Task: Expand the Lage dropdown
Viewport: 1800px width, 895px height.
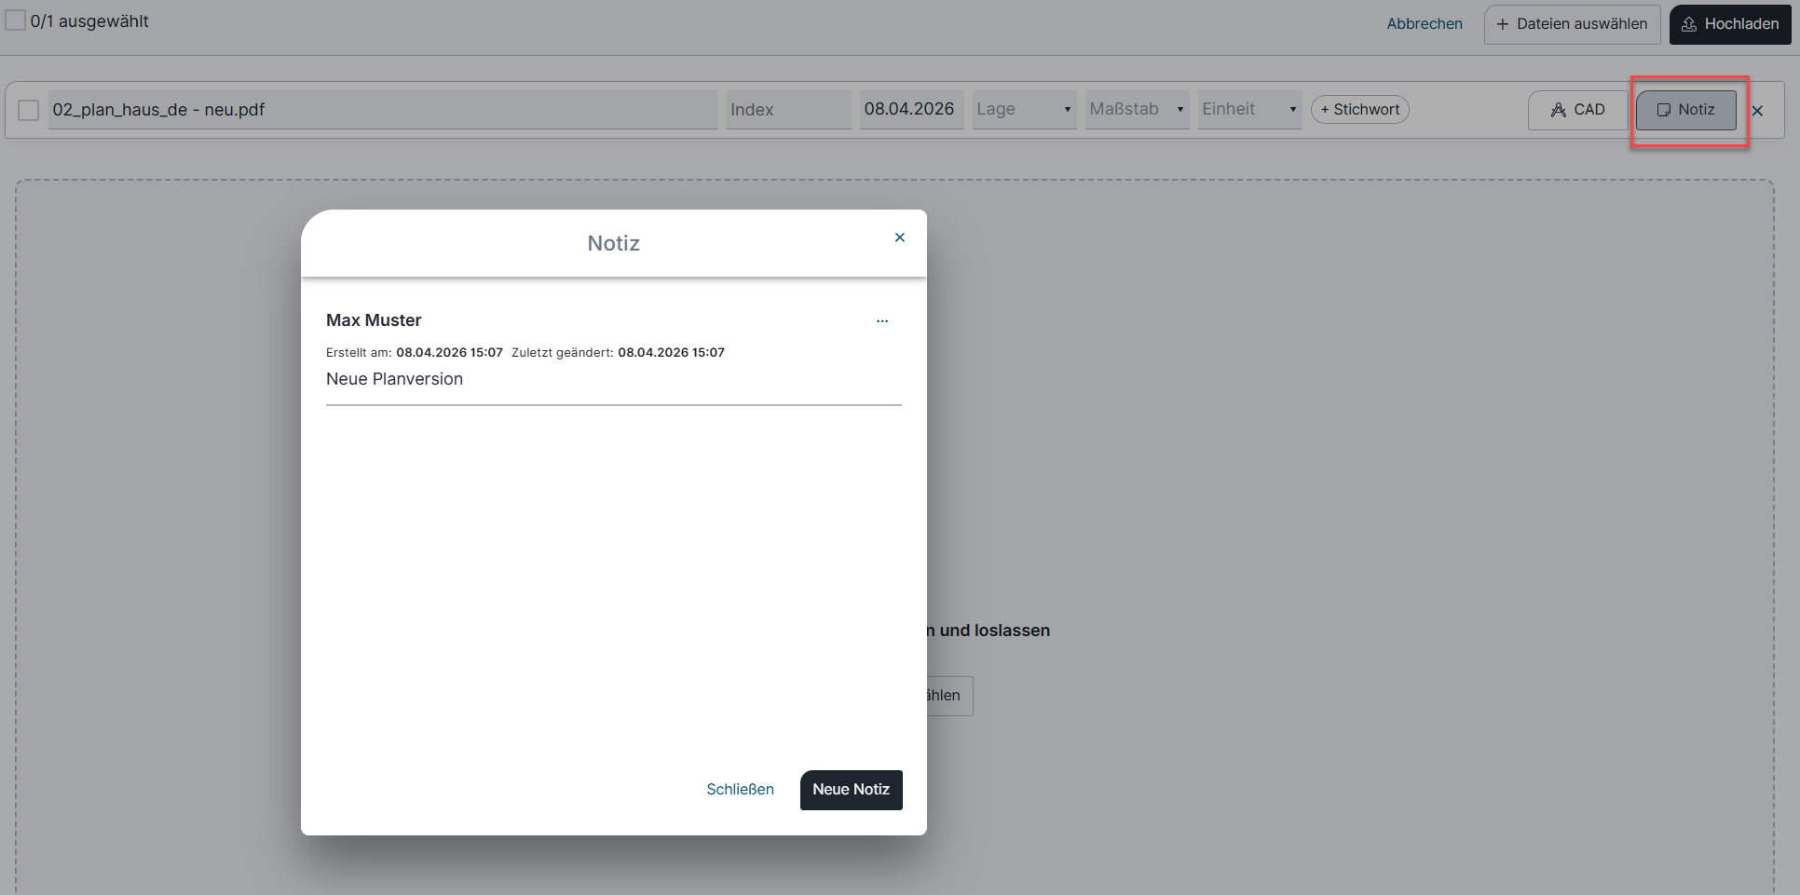Action: tap(1024, 110)
